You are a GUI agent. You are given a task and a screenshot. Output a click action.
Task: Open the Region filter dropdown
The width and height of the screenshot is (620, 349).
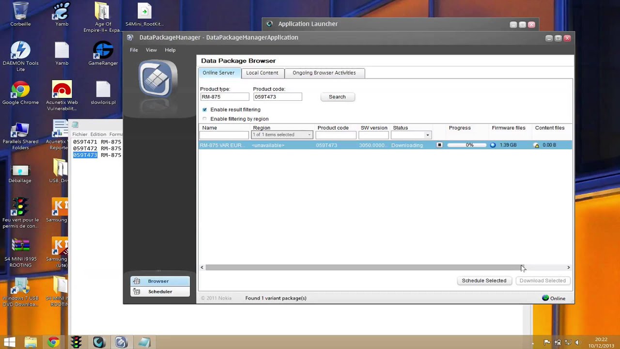pos(282,135)
